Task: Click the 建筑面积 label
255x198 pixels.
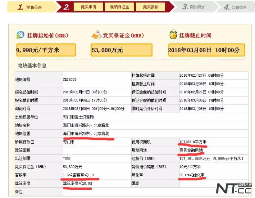Action: [x=23, y=150]
